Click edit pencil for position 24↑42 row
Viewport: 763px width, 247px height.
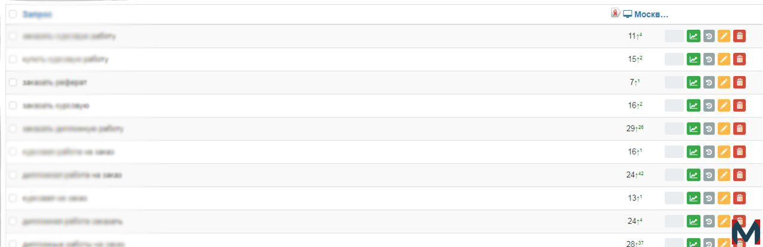[724, 175]
